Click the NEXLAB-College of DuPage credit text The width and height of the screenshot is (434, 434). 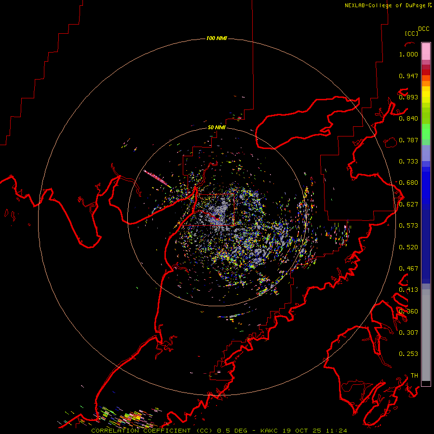coord(385,5)
